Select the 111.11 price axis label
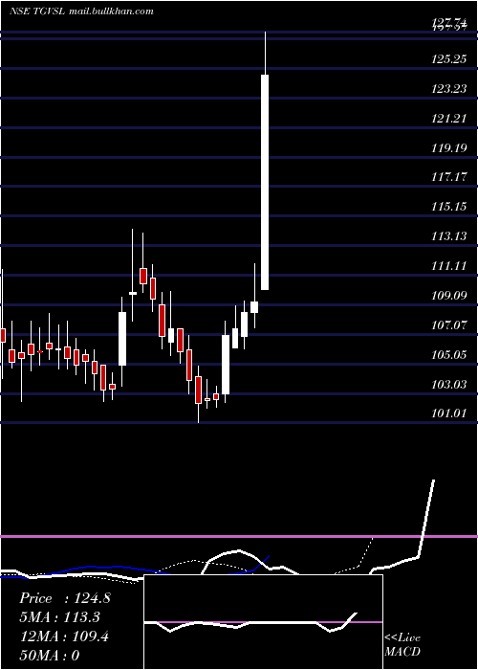This screenshot has width=478, height=670. coord(448,266)
